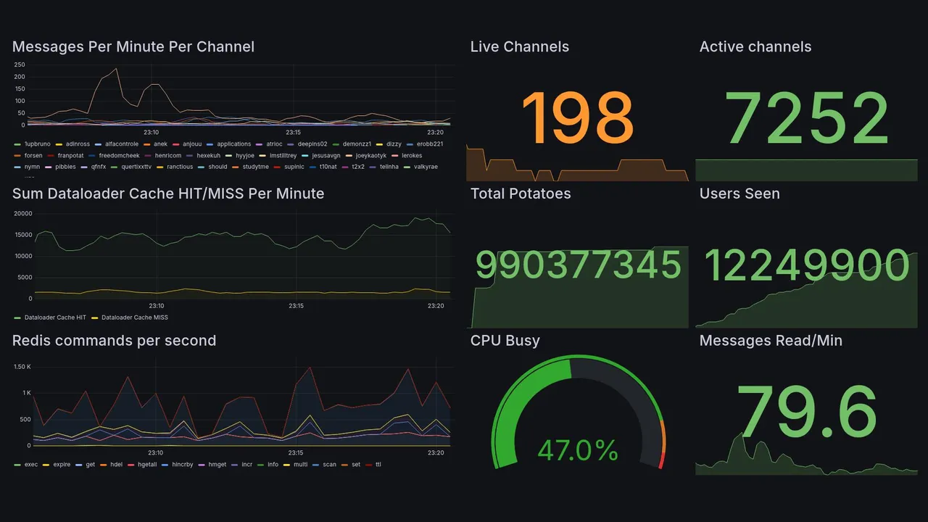928x522 pixels.
Task: Select the quertixxttv legend entry
Action: (x=132, y=167)
